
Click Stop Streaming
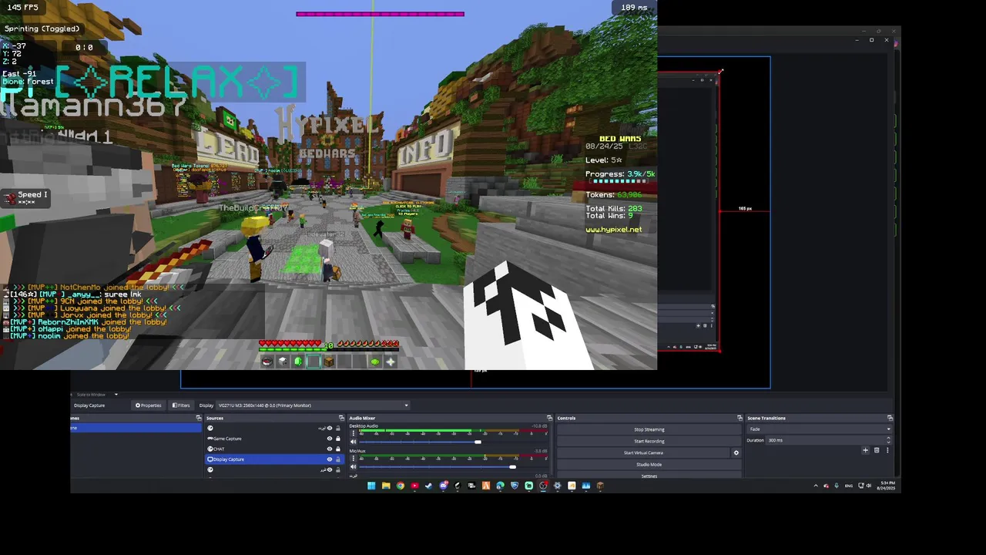pos(649,429)
